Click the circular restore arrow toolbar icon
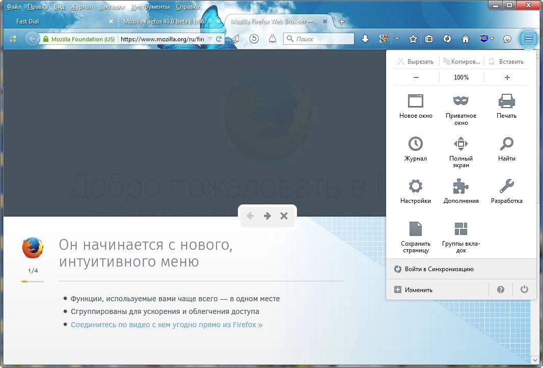Screen dimensions: 543x368 [x=254, y=39]
